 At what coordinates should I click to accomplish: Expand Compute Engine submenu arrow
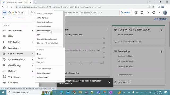(32, 54)
